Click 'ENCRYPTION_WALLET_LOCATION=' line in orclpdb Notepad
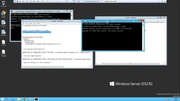 (33, 37)
